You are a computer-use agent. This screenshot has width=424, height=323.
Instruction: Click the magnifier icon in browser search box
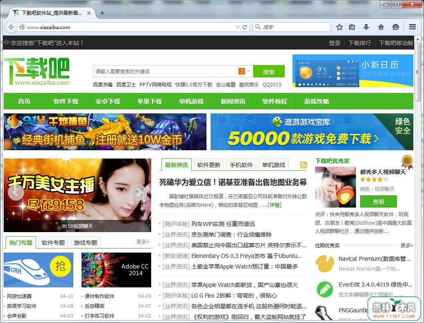click(258, 27)
